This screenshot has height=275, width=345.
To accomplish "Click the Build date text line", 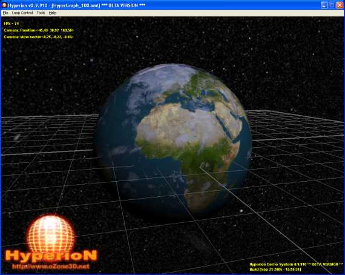I will [275, 270].
